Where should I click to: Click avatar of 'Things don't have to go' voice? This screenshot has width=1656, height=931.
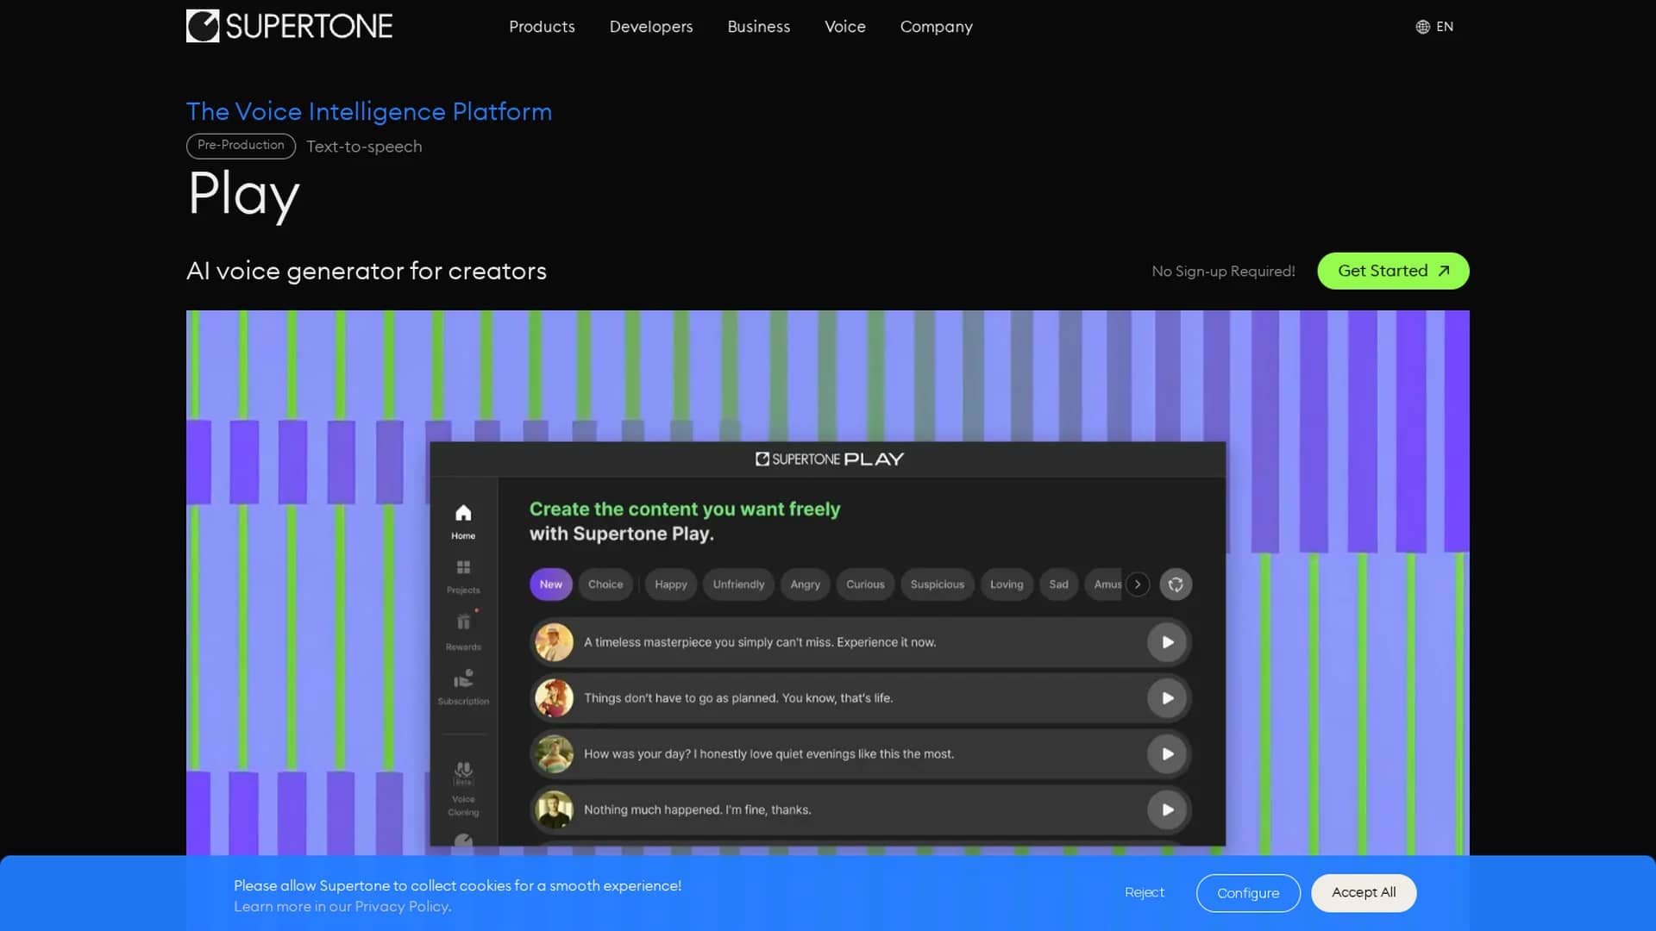(554, 698)
